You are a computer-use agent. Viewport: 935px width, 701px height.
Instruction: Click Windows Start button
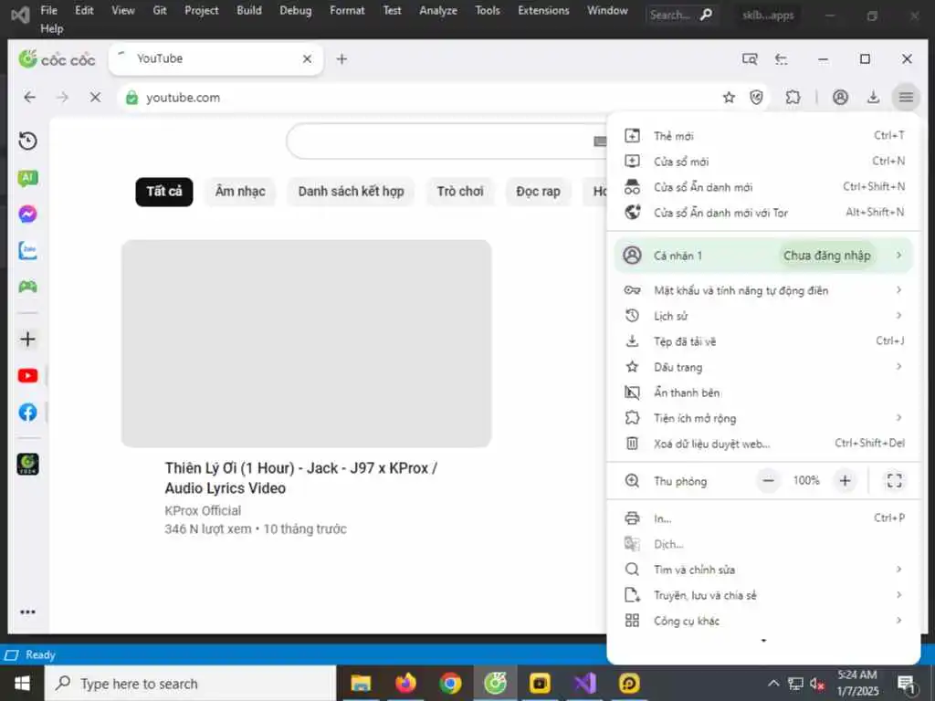(x=22, y=683)
